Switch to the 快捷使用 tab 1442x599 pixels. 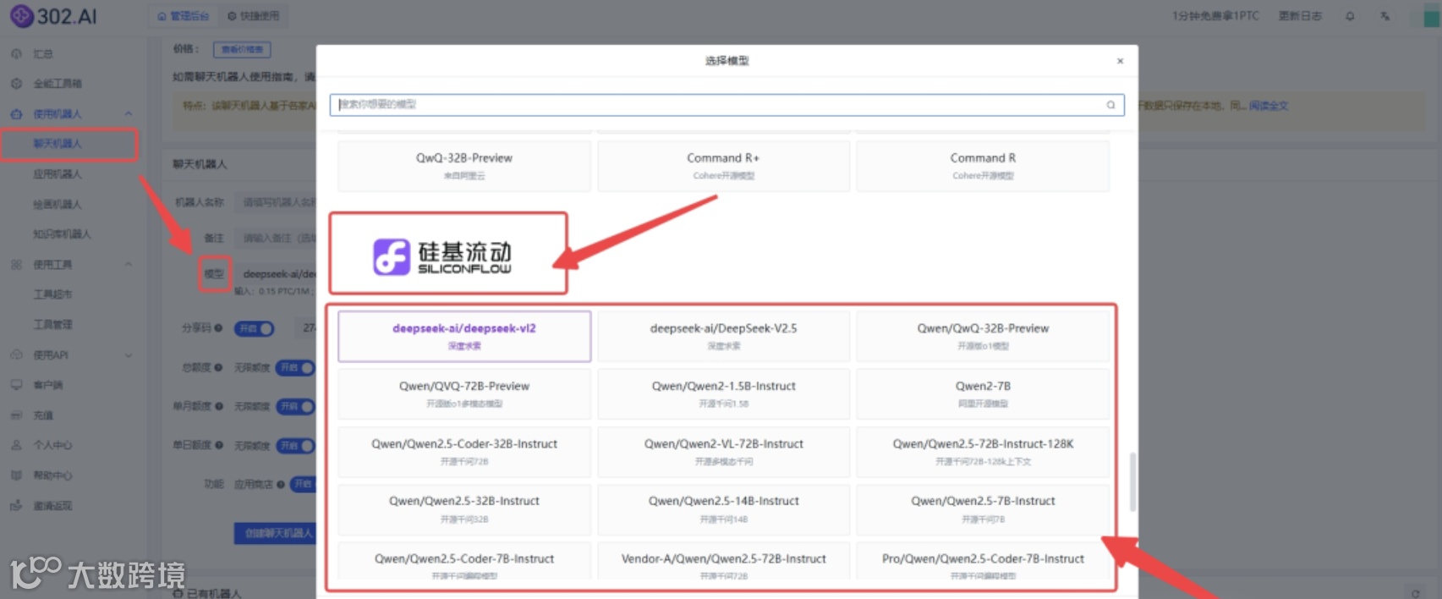tap(253, 16)
